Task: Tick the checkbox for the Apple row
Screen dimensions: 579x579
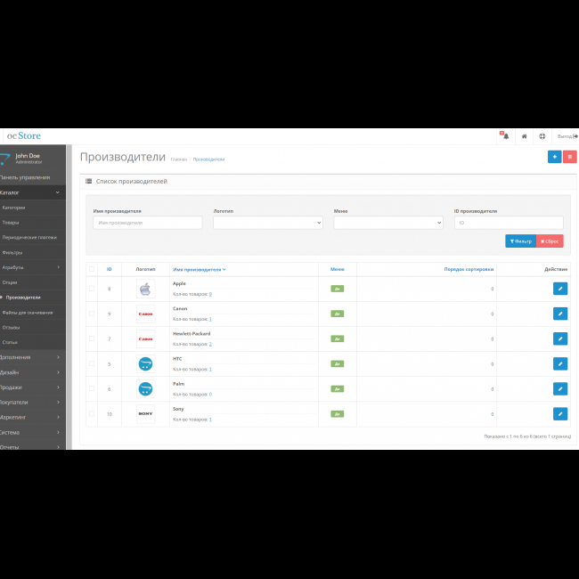Action: point(91,289)
